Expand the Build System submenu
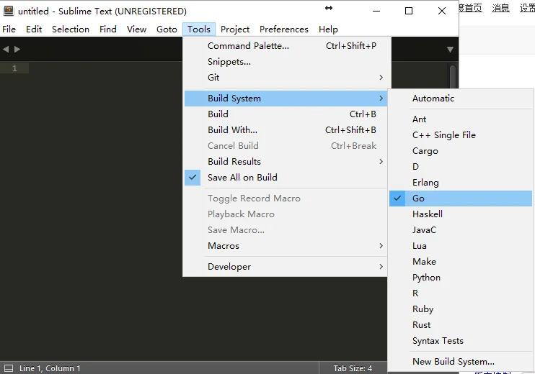Screen dimensions: 535x374 click(286, 99)
